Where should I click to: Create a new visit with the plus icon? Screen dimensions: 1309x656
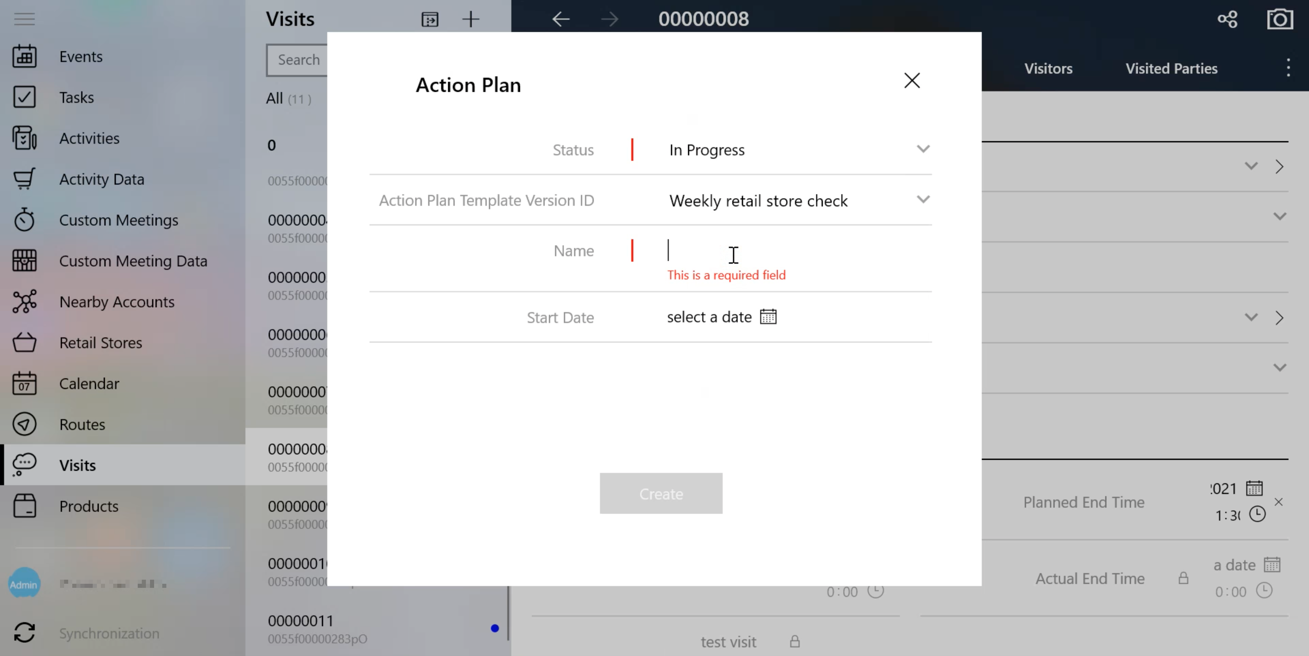pos(470,19)
